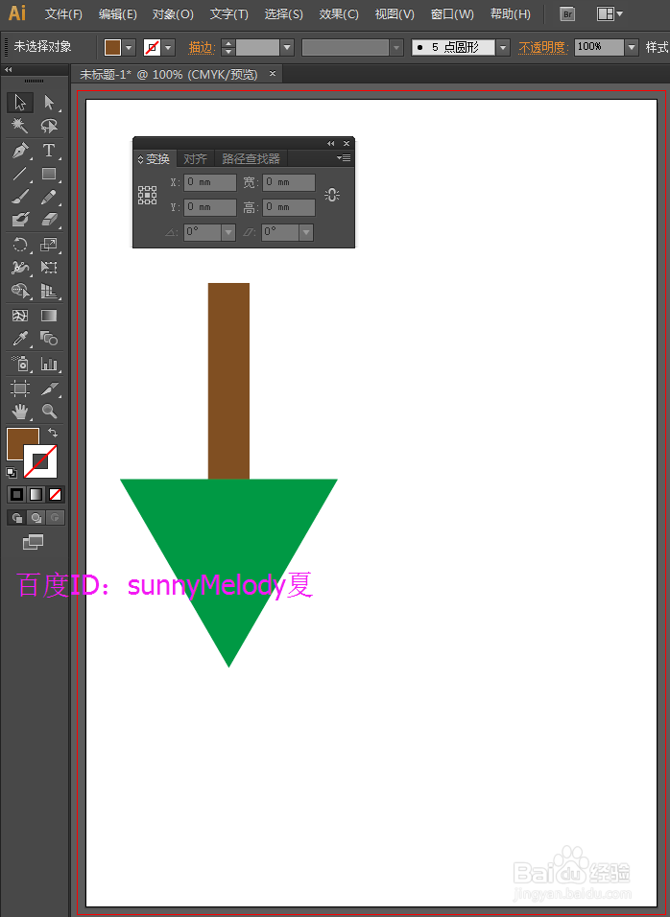This screenshot has width=670, height=917.
Task: Switch to the 对齐 tab
Action: [x=195, y=158]
